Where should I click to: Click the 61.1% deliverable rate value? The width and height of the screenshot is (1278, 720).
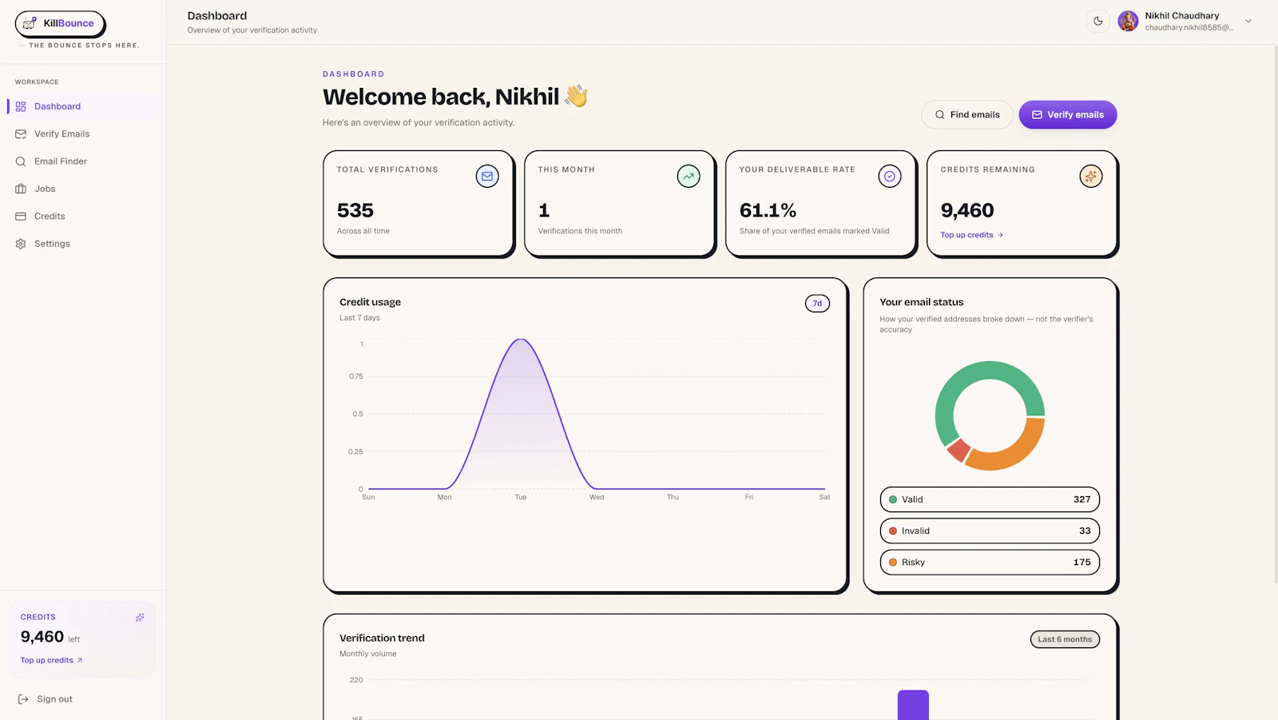tap(768, 210)
